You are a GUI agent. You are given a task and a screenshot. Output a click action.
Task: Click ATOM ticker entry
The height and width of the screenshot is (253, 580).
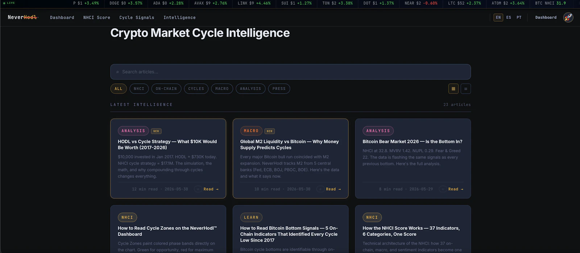point(508,3)
